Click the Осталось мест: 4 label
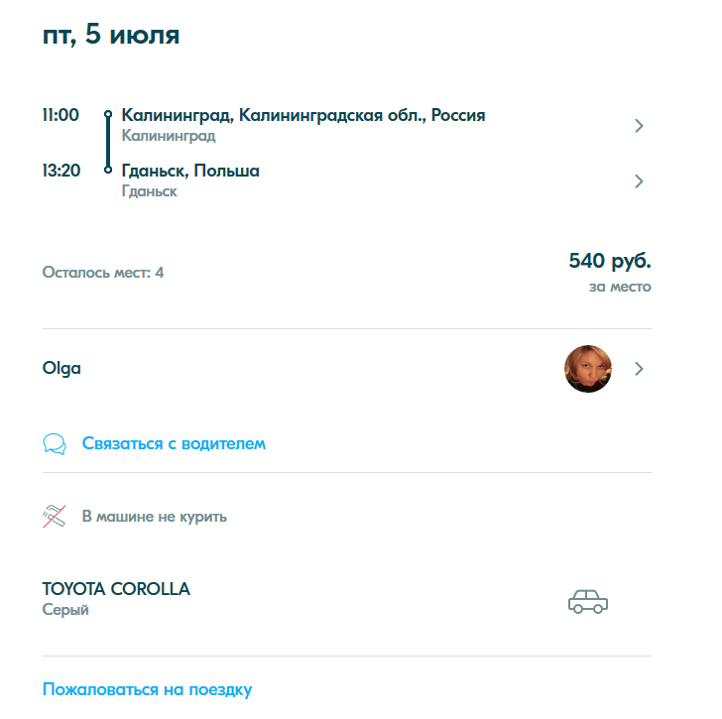The height and width of the screenshot is (719, 722). pos(103,272)
